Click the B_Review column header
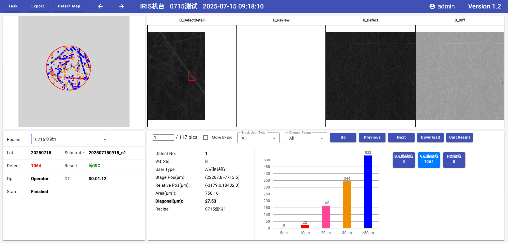Screen dimensions: 508x243 pos(281,20)
